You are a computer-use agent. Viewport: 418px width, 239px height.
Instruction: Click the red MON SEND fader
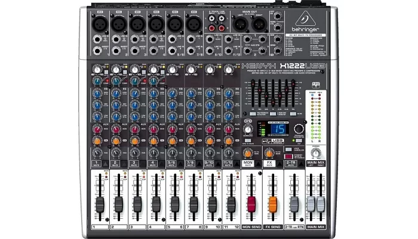(x=251, y=204)
